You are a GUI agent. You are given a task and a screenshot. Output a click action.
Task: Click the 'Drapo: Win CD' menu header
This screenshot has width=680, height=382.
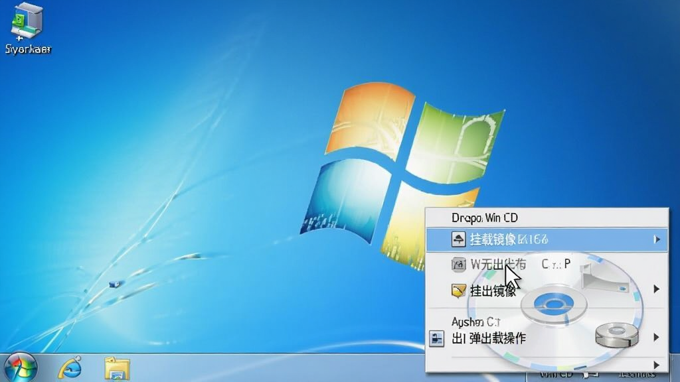pyautogui.click(x=484, y=218)
